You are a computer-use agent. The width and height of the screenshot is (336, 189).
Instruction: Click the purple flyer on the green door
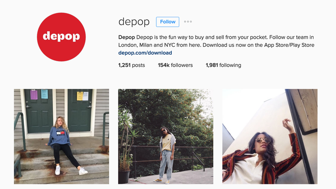point(34,94)
